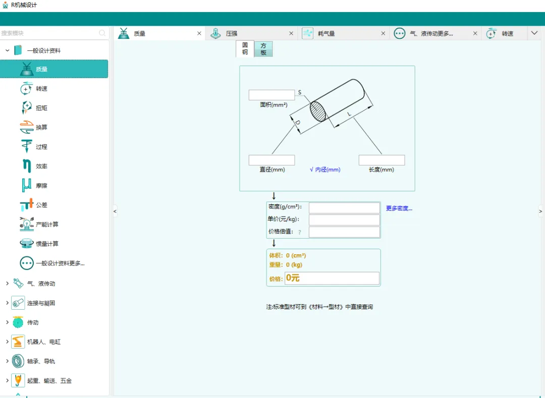
Task: Close the 质量 tab
Action: (199, 33)
